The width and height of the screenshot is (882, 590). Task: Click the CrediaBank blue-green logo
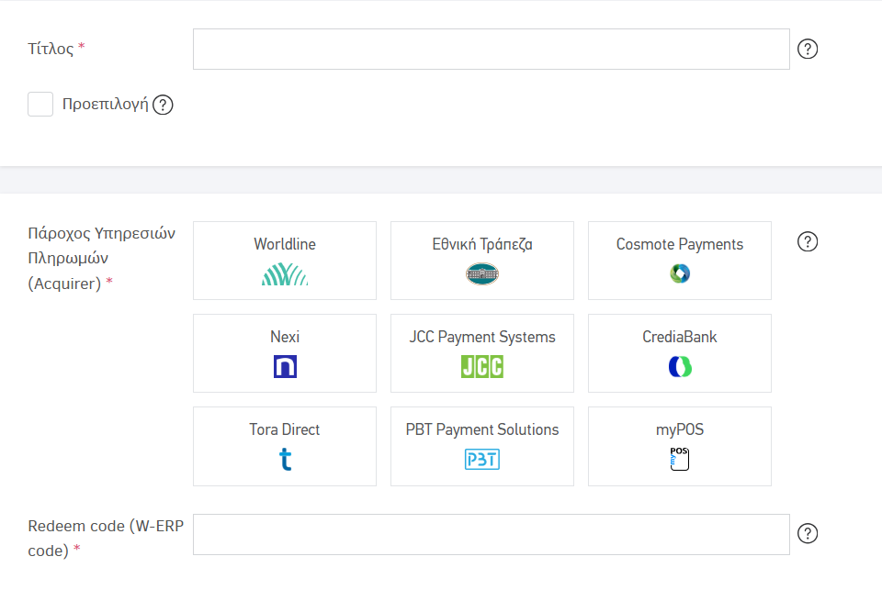tap(680, 367)
